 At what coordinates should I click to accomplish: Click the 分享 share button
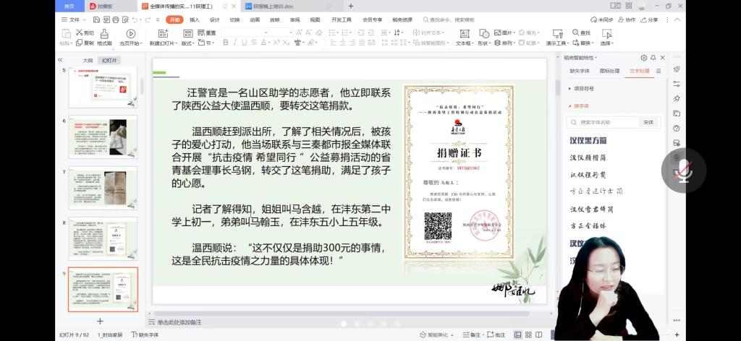[x=649, y=20]
